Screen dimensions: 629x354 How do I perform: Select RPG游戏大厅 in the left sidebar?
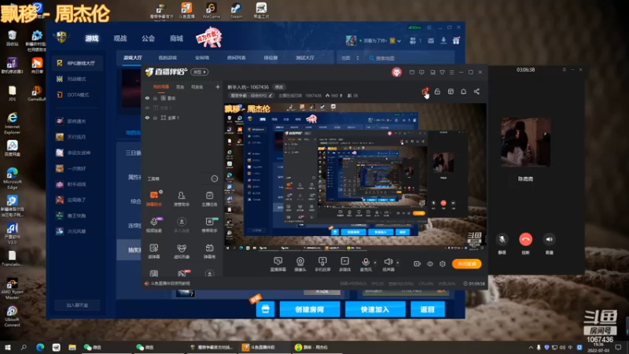[x=77, y=63]
